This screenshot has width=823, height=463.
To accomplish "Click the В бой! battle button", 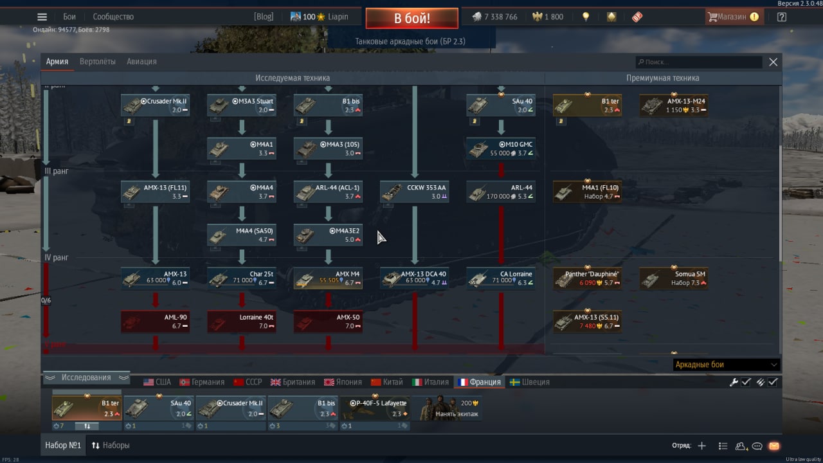I will click(412, 18).
